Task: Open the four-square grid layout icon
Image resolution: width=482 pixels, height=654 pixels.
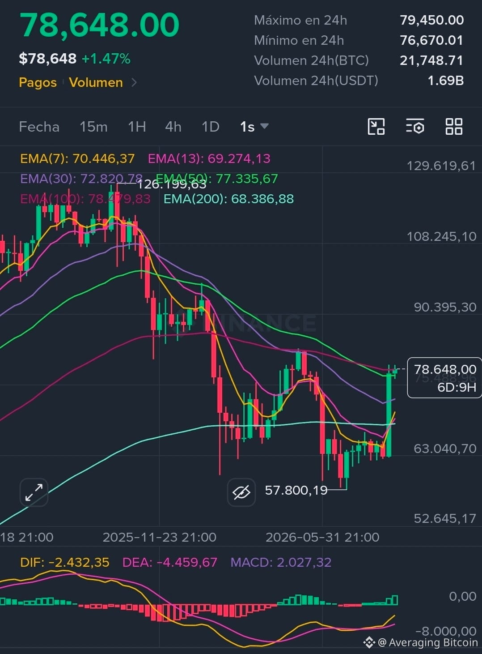Action: click(454, 127)
